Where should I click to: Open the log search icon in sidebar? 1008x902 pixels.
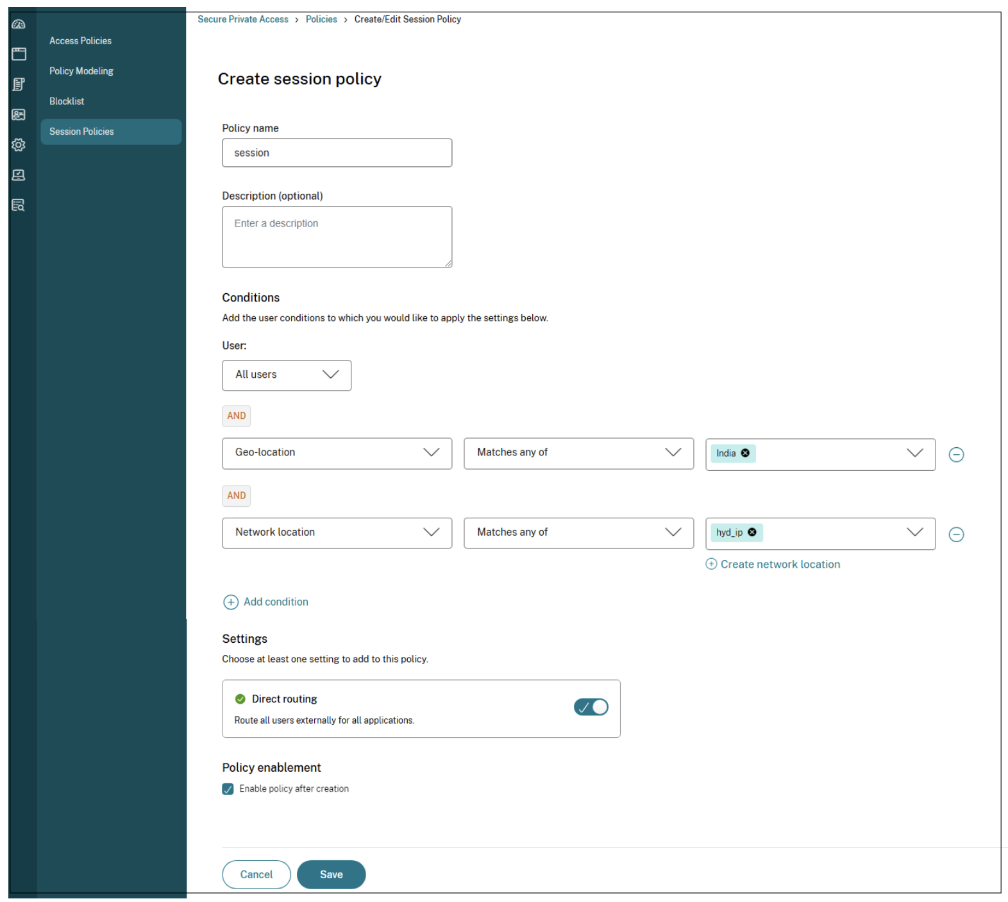(x=19, y=205)
